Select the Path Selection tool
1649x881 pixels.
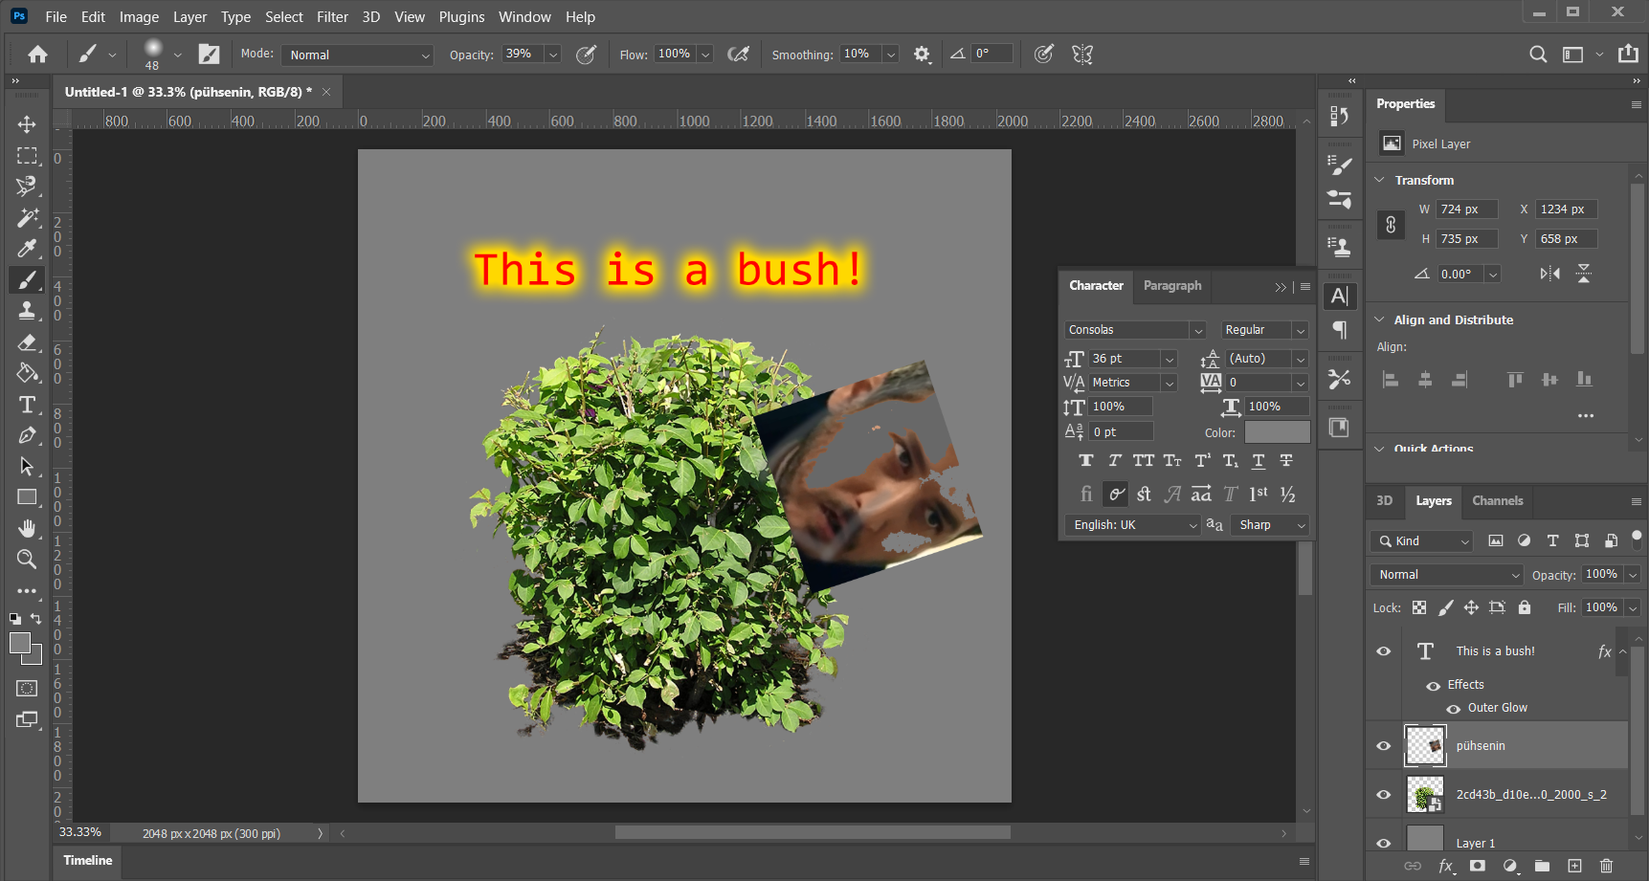(27, 467)
